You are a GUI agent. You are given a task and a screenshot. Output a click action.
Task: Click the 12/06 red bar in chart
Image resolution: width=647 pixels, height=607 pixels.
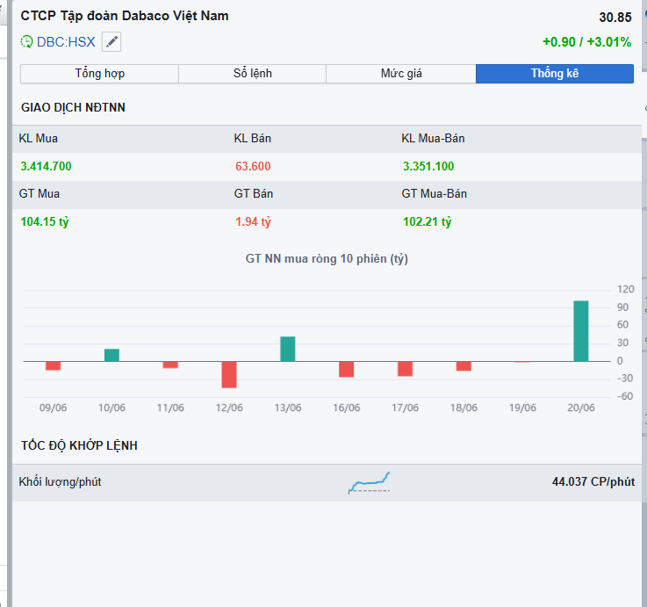[229, 374]
